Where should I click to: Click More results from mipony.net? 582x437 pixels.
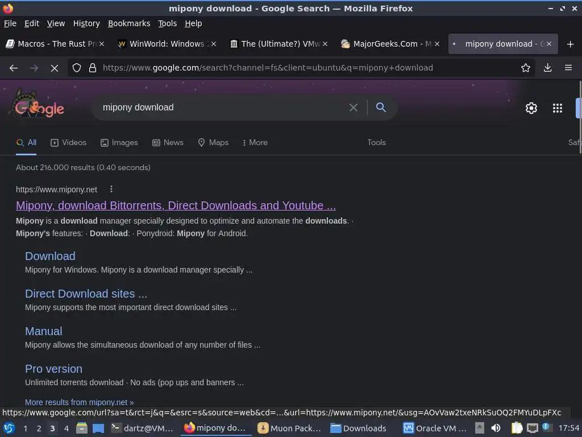tap(80, 402)
